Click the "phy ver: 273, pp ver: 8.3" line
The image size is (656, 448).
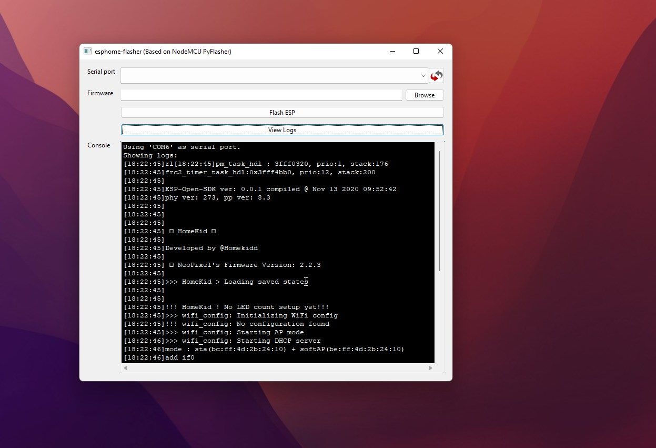(x=197, y=197)
